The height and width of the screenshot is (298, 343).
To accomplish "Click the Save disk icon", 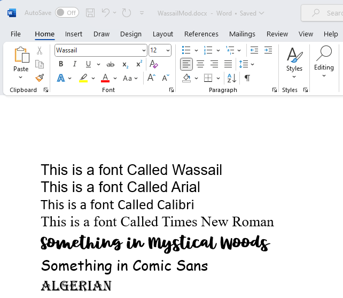I will point(90,13).
